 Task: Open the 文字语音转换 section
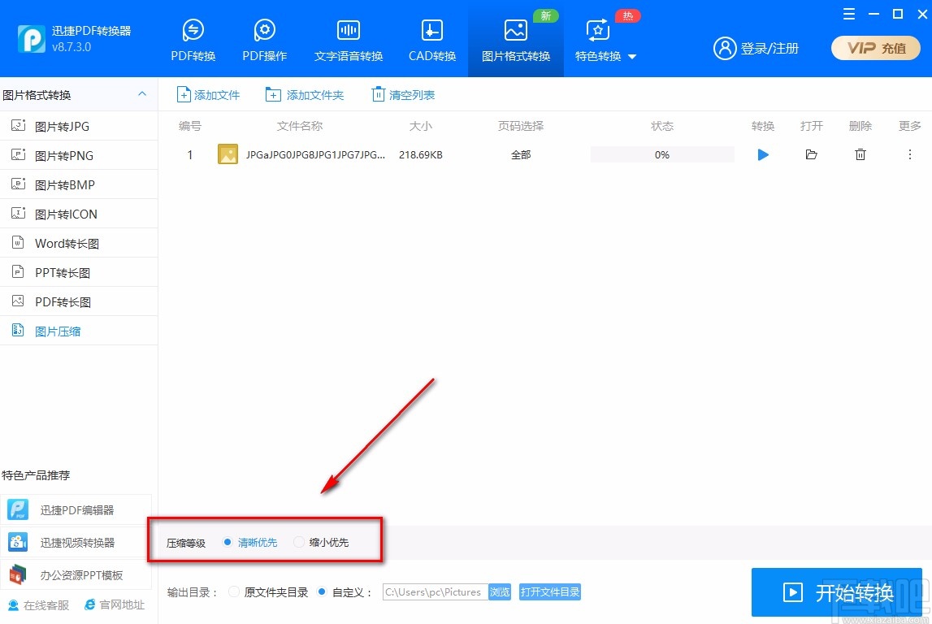click(348, 39)
